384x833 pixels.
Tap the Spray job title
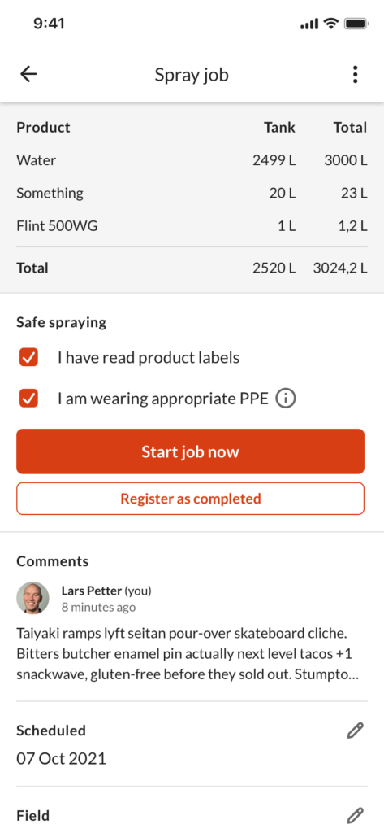click(x=192, y=75)
